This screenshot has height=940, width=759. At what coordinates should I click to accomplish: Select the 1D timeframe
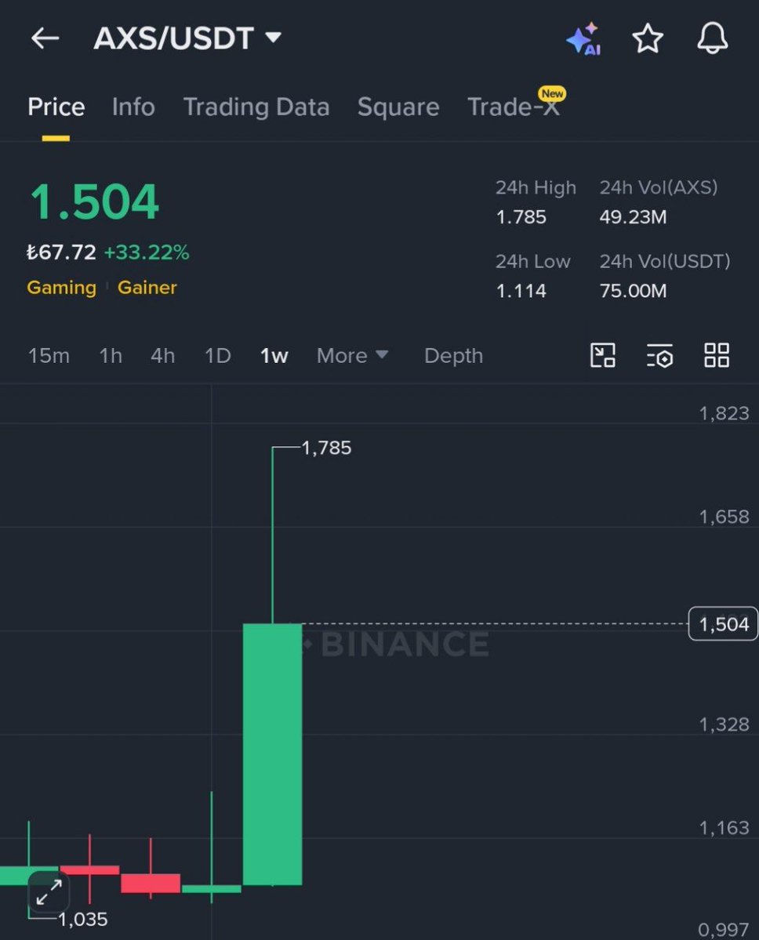(218, 355)
